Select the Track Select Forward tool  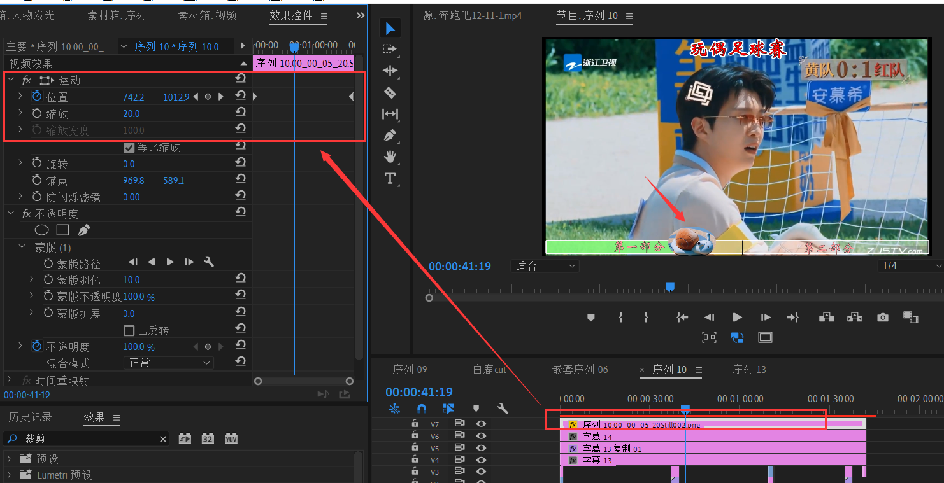390,49
